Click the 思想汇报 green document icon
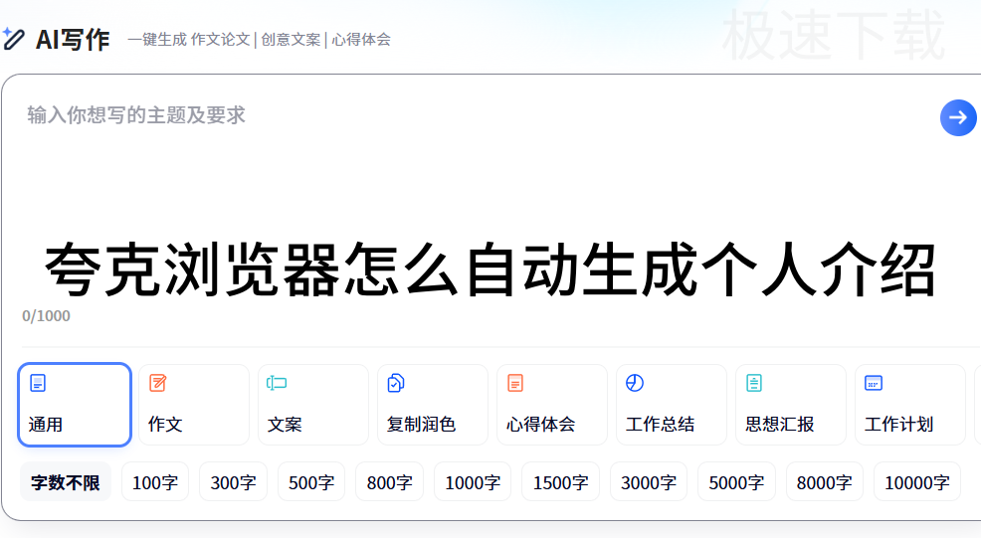981x538 pixels. pos(754,383)
